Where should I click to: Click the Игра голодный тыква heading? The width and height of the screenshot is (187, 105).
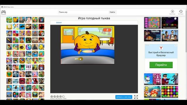point(94,18)
